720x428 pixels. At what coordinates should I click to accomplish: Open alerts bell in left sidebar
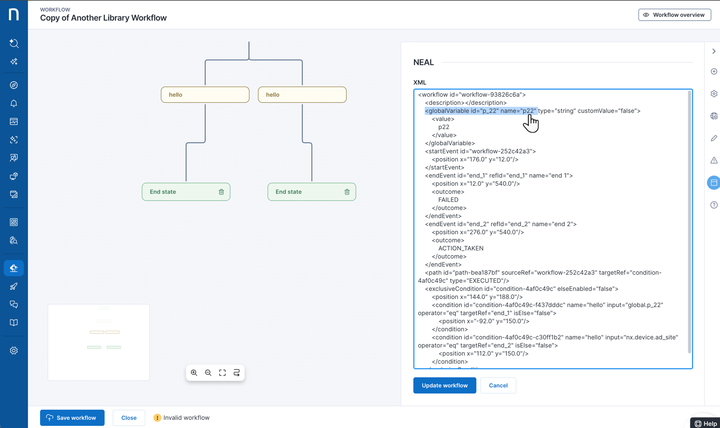click(x=14, y=104)
